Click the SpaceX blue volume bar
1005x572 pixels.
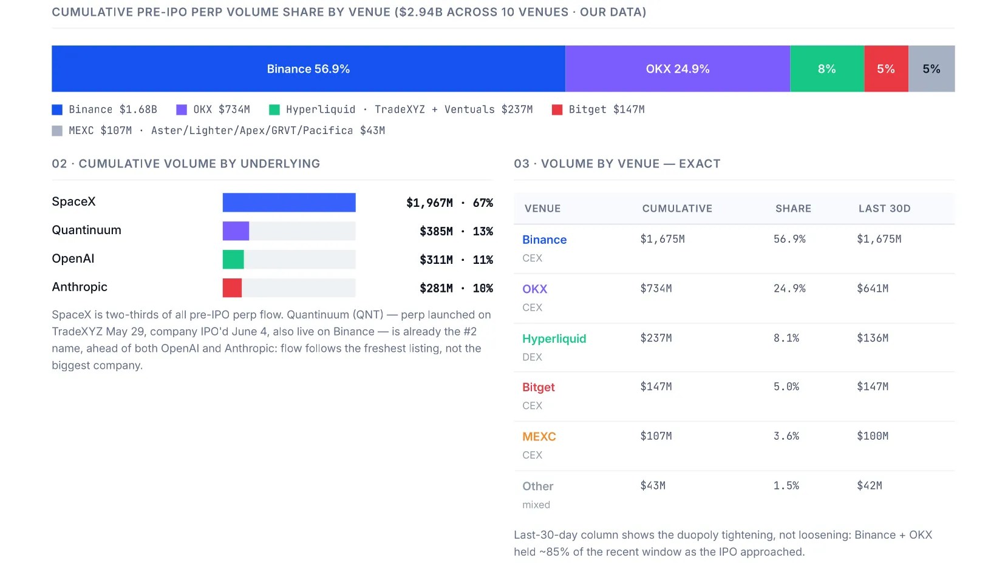click(289, 203)
